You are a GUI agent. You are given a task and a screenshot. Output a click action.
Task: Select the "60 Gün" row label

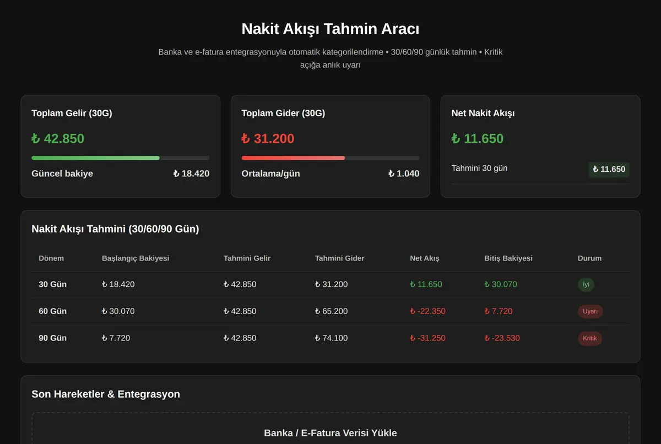tap(53, 311)
